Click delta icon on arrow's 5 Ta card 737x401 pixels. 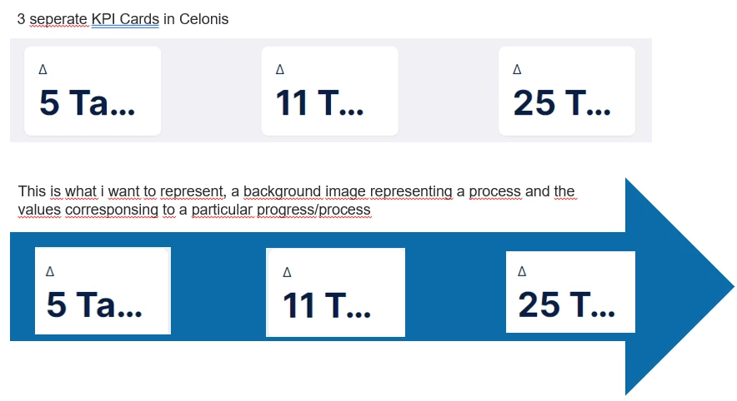click(50, 271)
